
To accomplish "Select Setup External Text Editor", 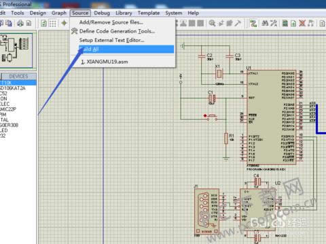I will [111, 40].
